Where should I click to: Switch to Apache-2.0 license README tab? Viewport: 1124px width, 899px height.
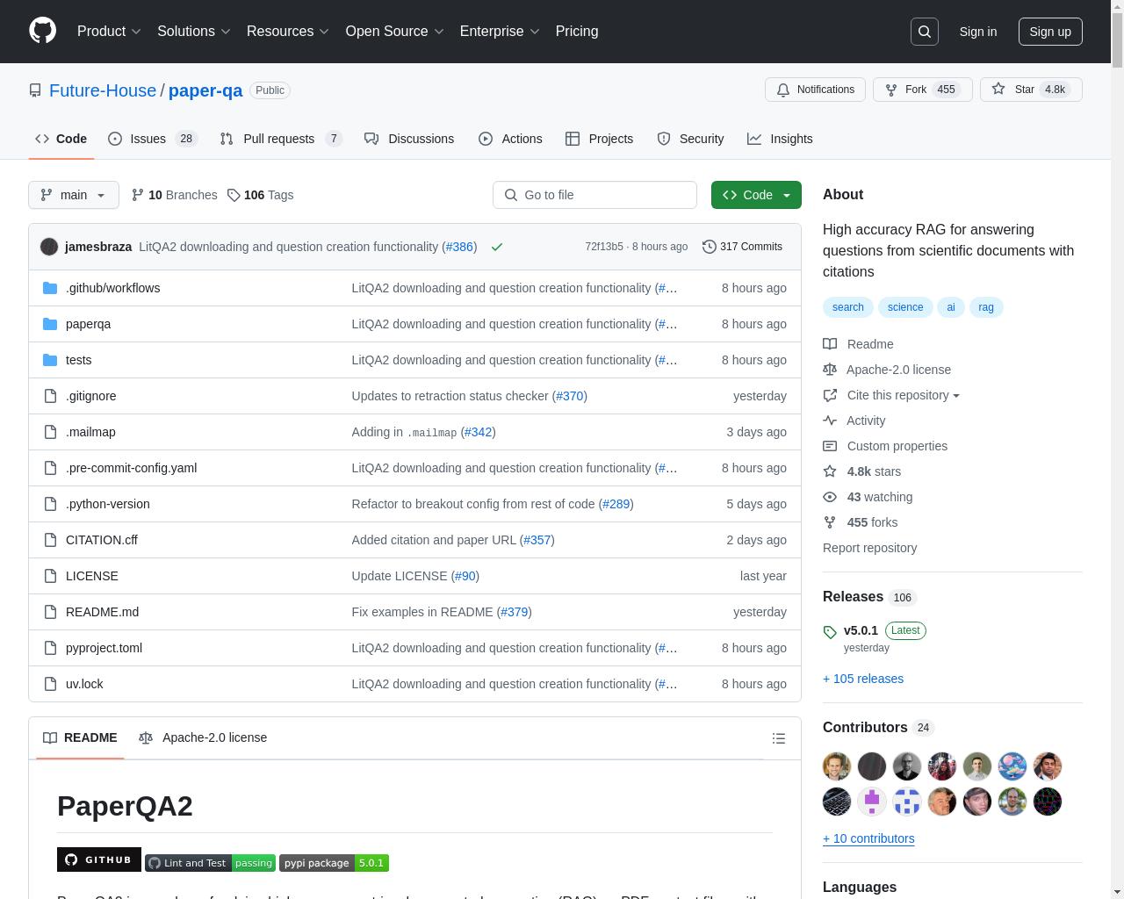click(x=203, y=737)
